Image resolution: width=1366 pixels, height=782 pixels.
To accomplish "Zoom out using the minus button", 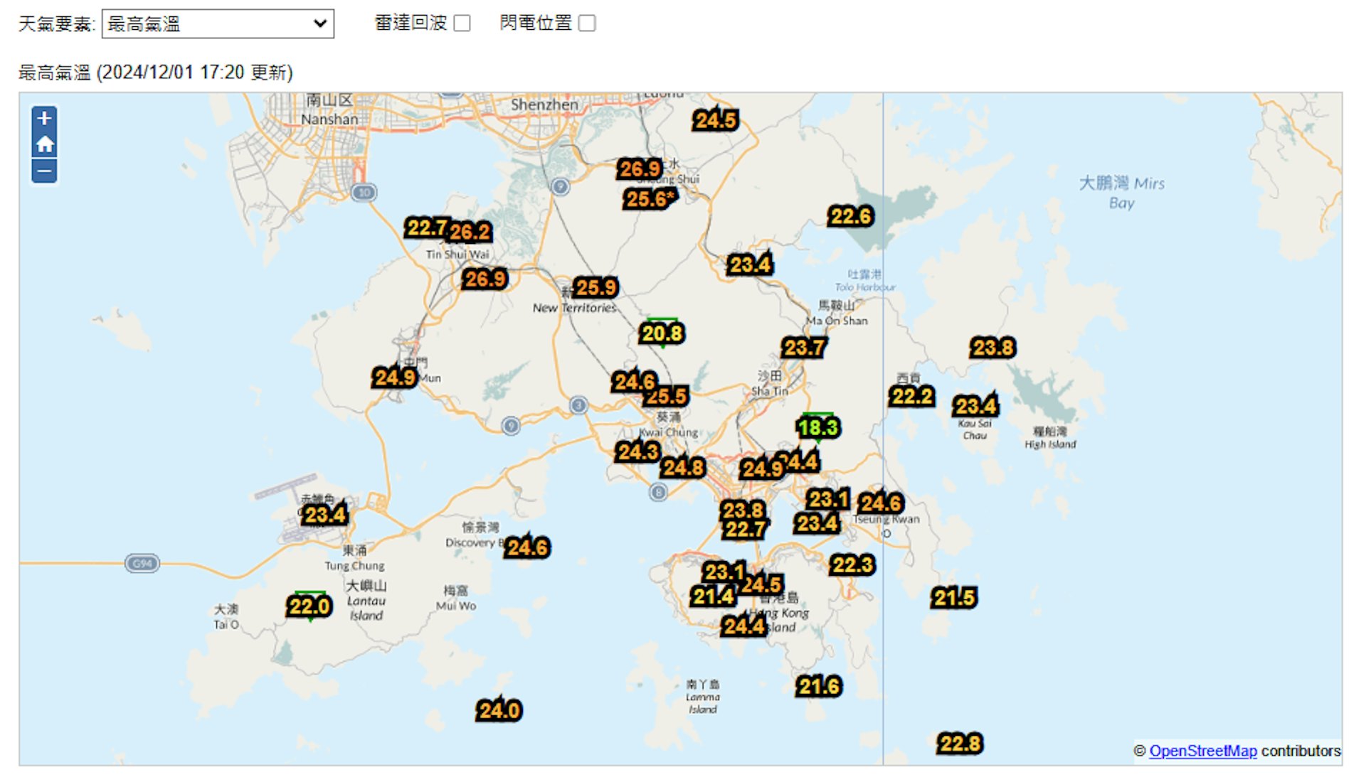I will point(43,171).
